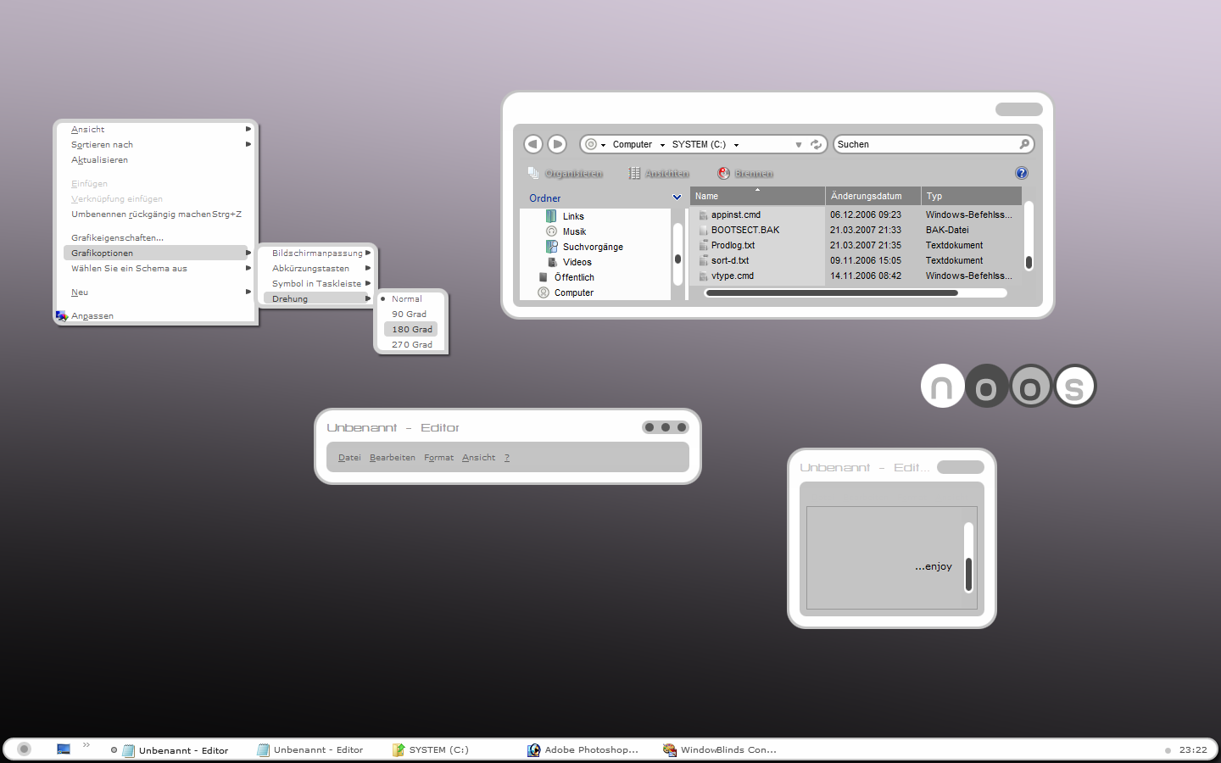Choose 180 Grad rotation
Viewport: 1221px width, 763px height.
[410, 330]
